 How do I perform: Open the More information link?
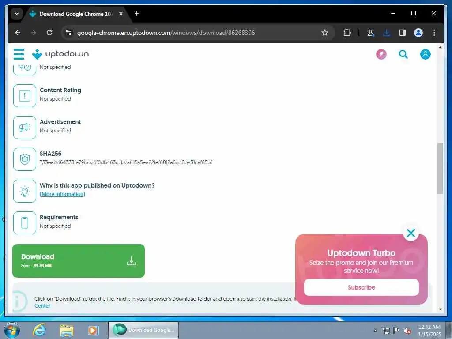click(62, 194)
